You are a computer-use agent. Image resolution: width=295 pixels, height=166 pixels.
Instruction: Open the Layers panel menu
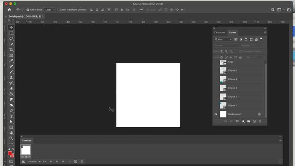(x=265, y=32)
